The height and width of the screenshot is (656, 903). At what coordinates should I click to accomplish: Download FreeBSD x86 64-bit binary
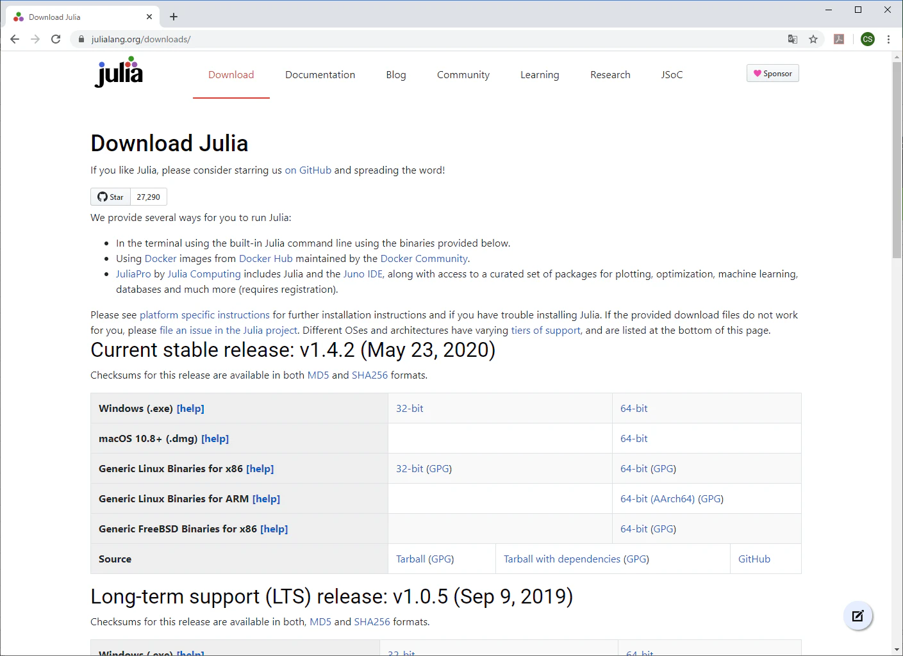pyautogui.click(x=634, y=529)
